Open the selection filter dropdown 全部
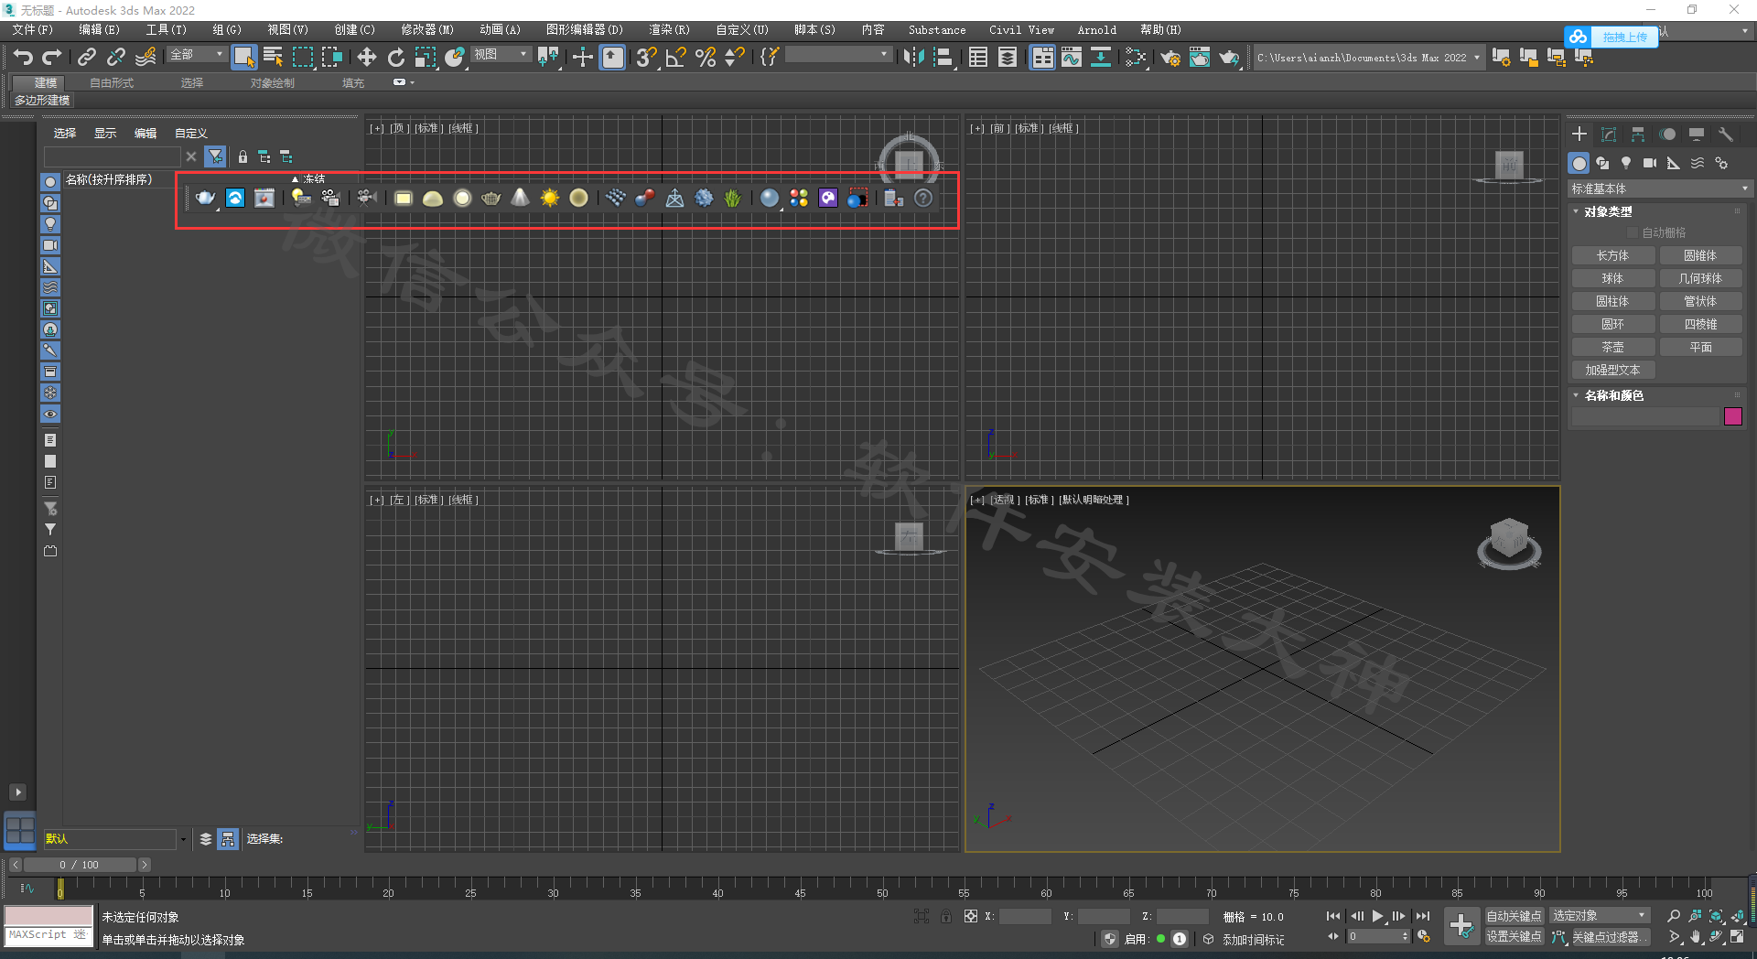The height and width of the screenshot is (959, 1757). point(197,55)
